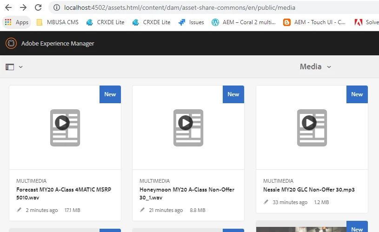
Task: Click New badge on Nessie card
Action: (357, 94)
